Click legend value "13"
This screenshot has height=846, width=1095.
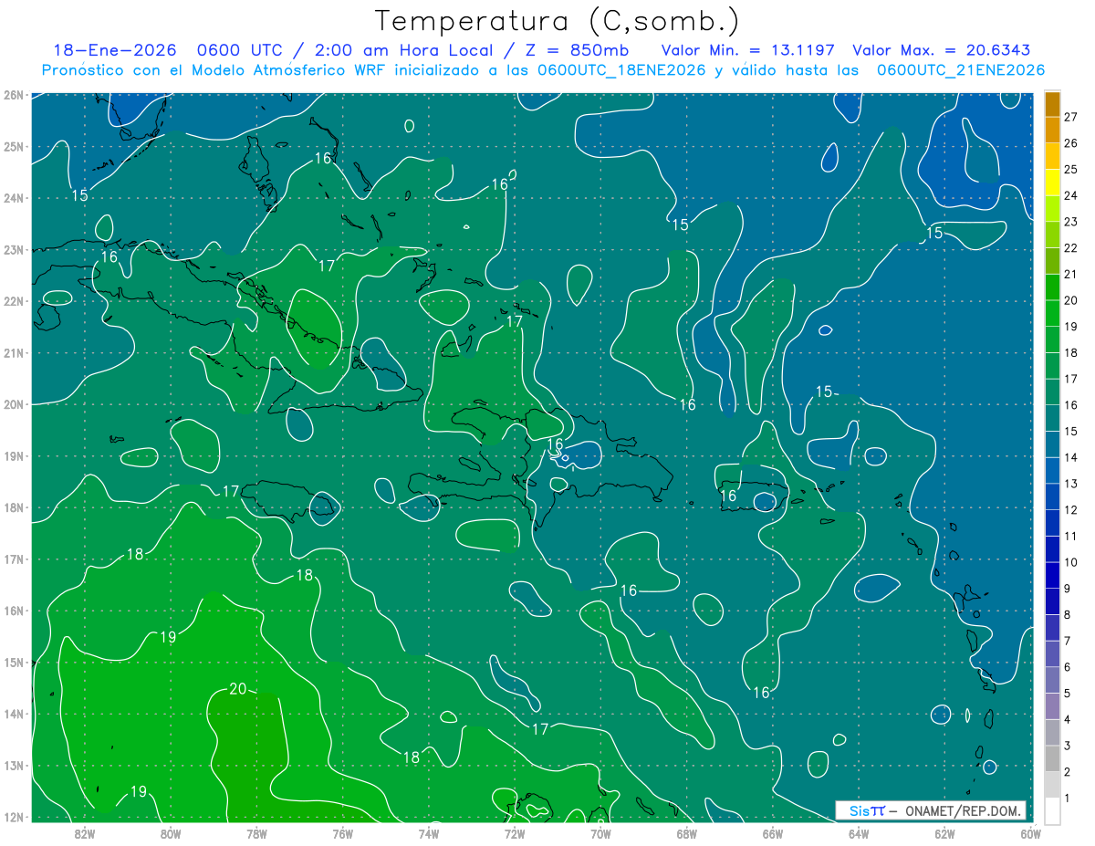[x=1071, y=484]
